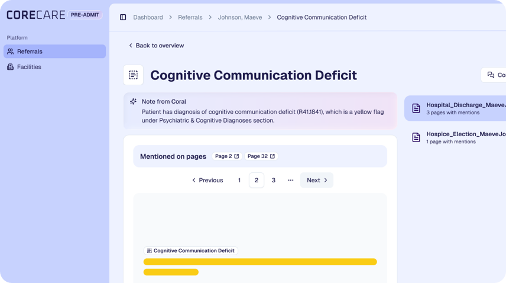Click the Coral sparkle note icon
Viewport: 506px width, 283px height.
pos(134,102)
